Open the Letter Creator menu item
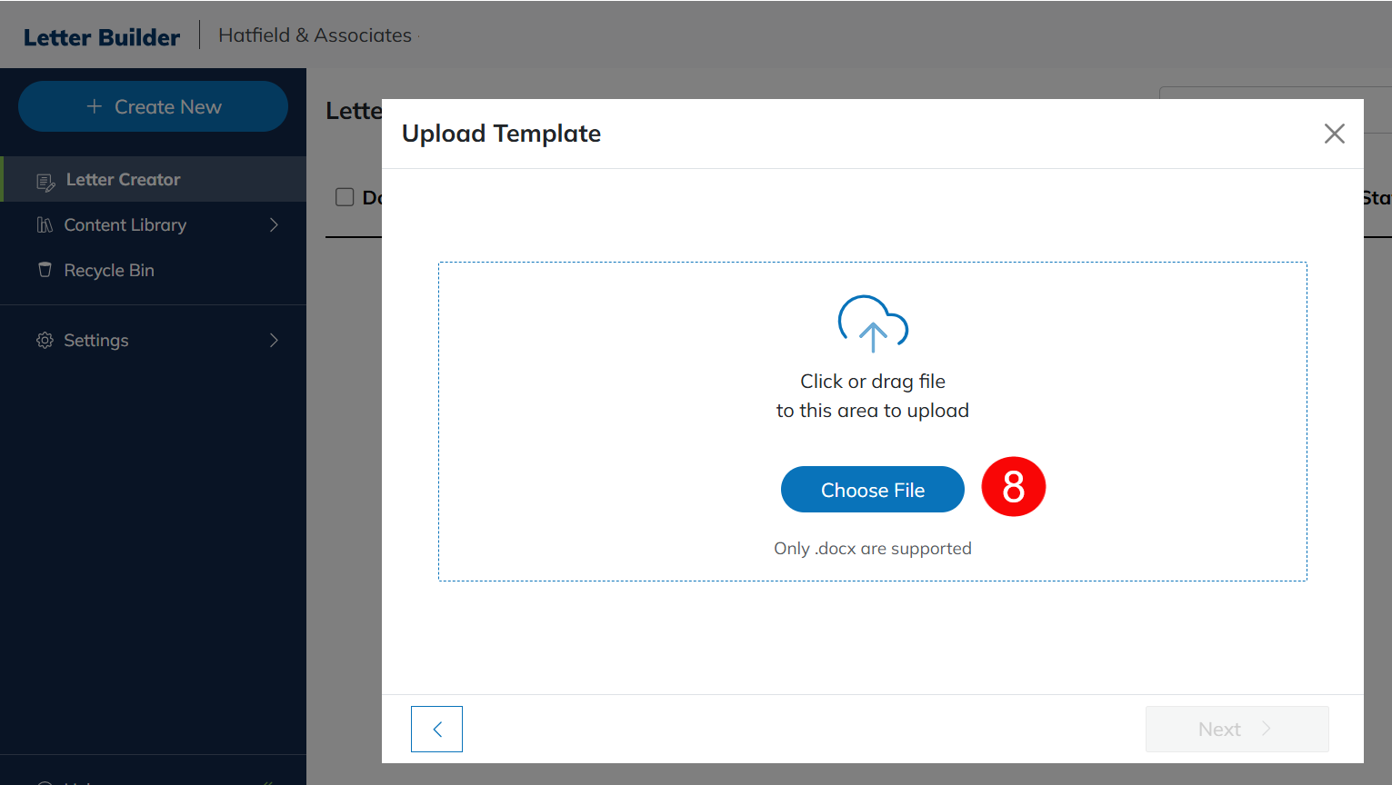Viewport: 1392px width, 785px height. [x=123, y=180]
